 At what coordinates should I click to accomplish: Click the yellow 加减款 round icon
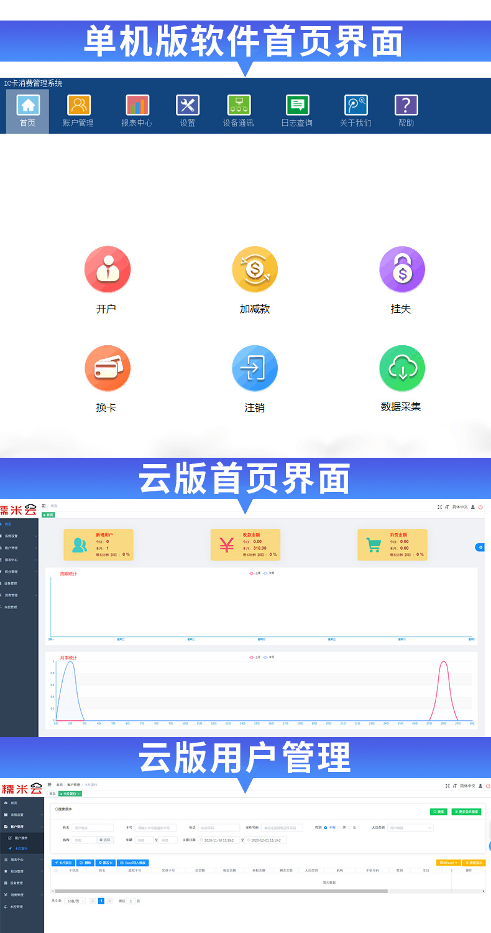(255, 269)
